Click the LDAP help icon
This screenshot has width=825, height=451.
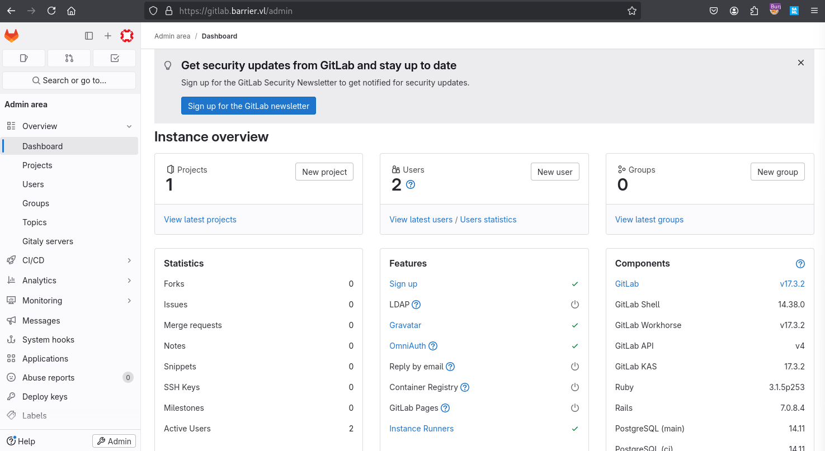tap(416, 305)
